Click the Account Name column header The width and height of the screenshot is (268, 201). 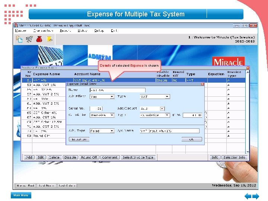tap(87, 74)
